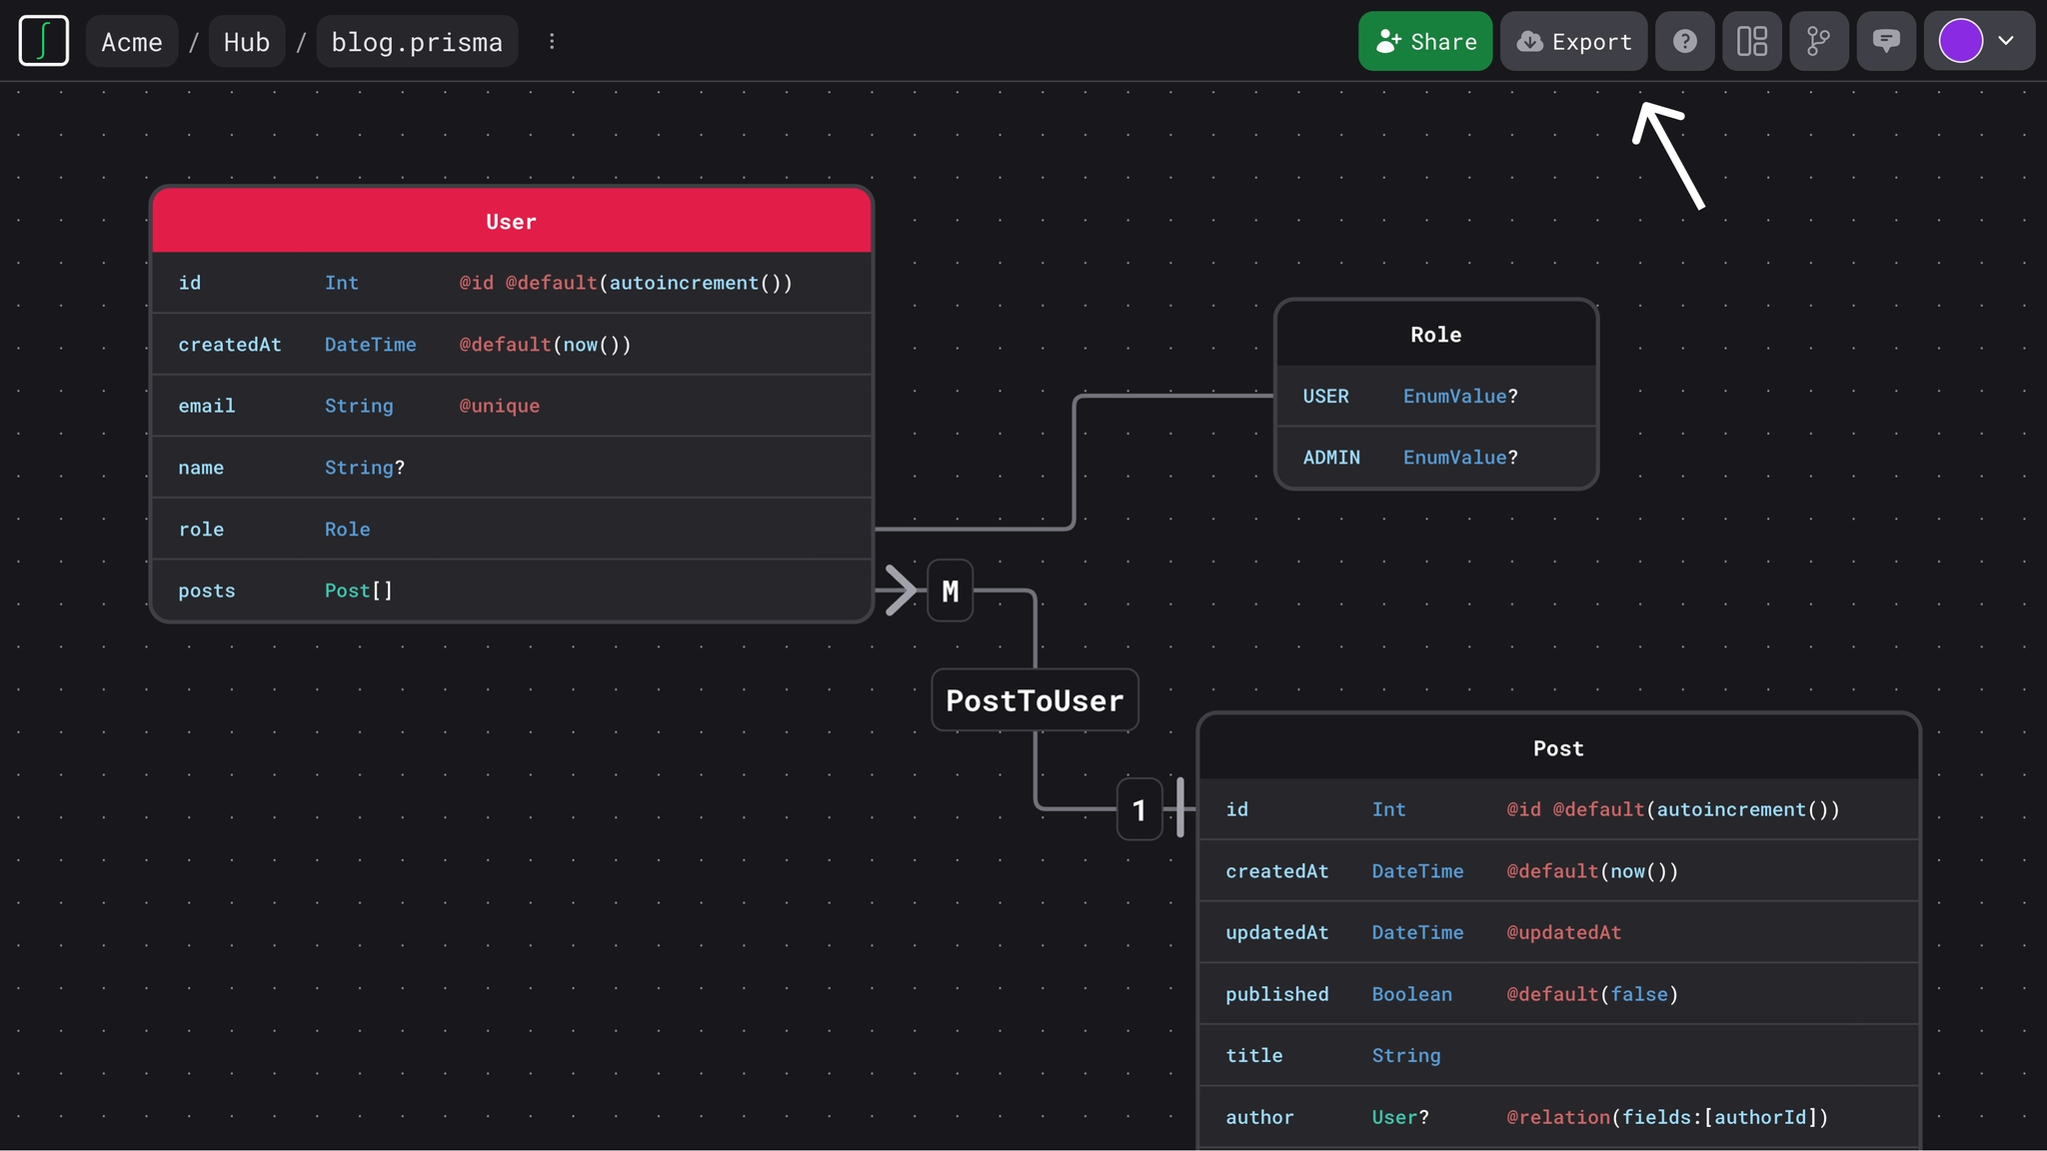
Task: Click the Export button
Action: [1572, 41]
